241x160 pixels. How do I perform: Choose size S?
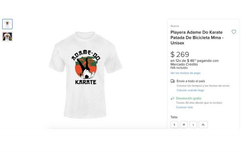[x=174, y=125]
